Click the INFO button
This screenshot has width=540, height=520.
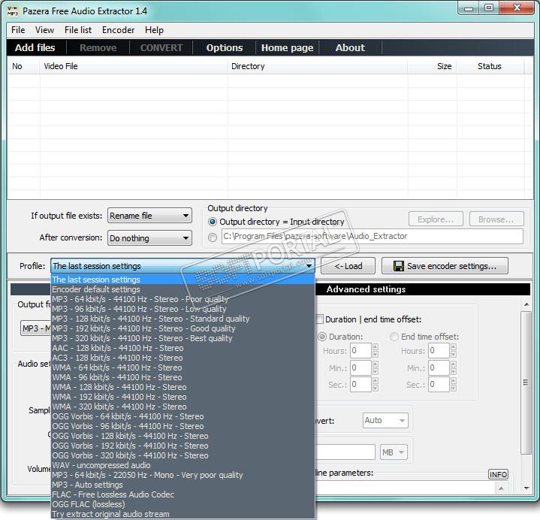point(498,474)
